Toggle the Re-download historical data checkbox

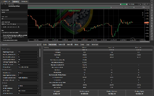(2, 40)
